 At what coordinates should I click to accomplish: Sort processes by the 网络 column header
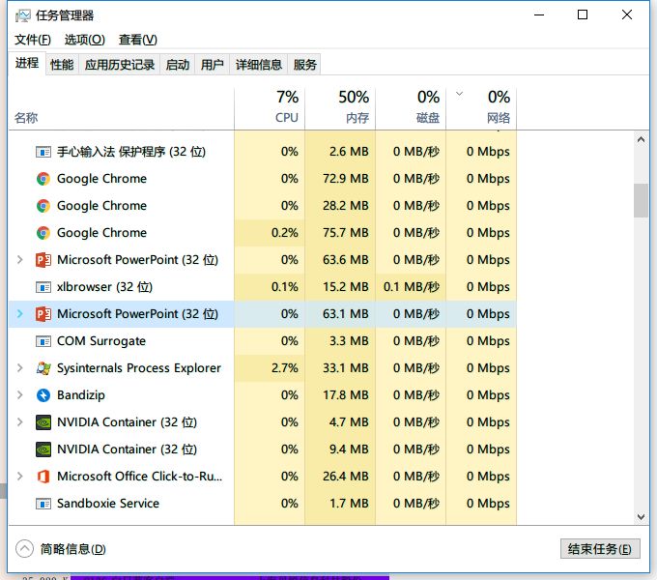(481, 107)
